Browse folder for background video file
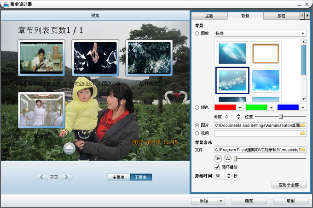The image size is (313, 208). [x=302, y=133]
